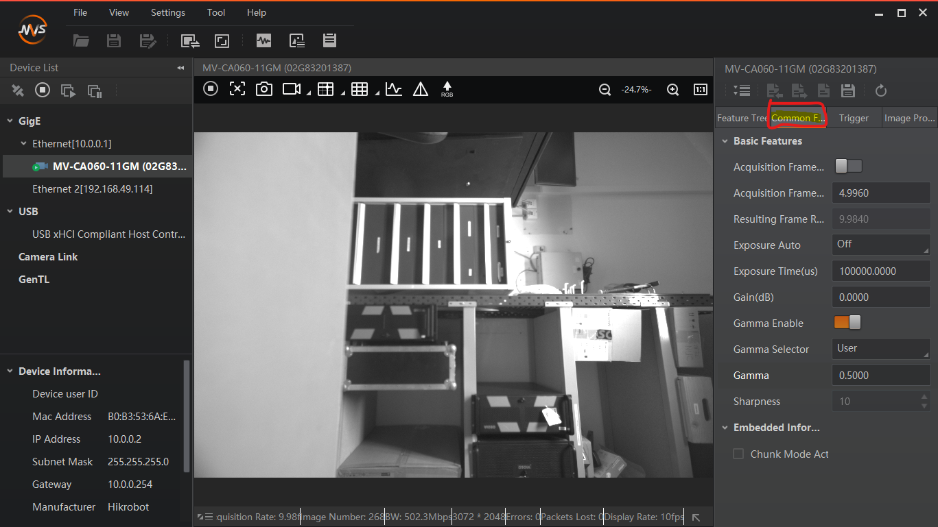Import feature settings via the import file icon

pos(774,90)
